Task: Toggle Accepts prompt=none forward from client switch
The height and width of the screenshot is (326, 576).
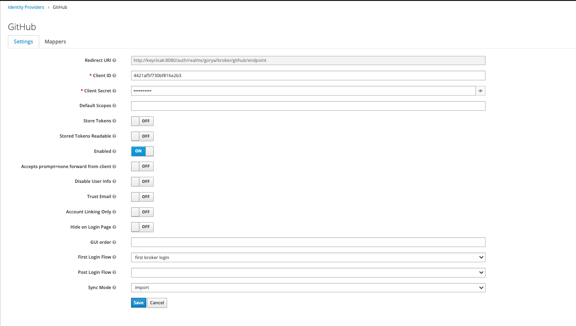Action: point(142,166)
